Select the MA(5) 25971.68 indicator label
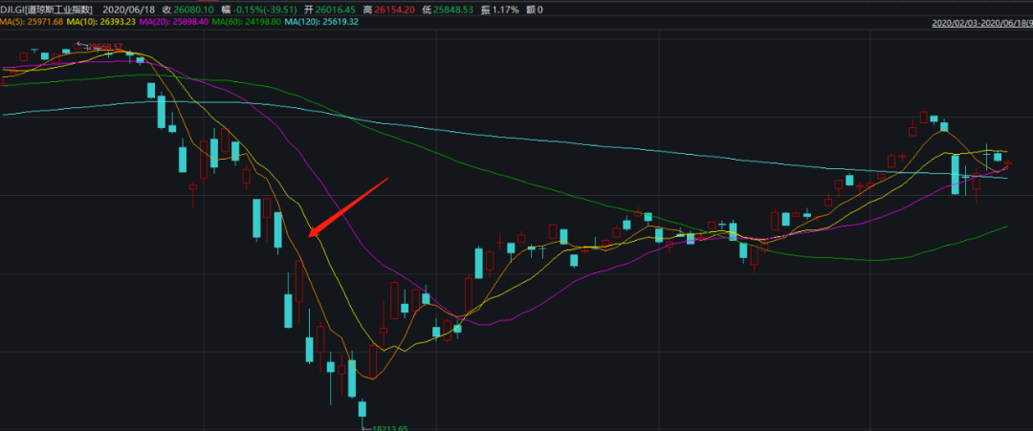The image size is (1033, 431). coord(32,22)
